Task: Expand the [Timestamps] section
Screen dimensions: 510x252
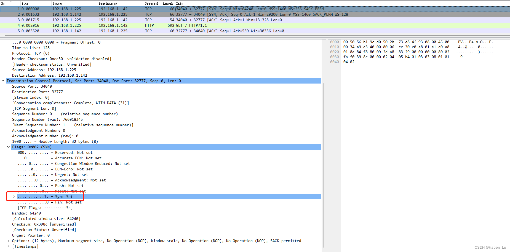Action: tap(8, 246)
